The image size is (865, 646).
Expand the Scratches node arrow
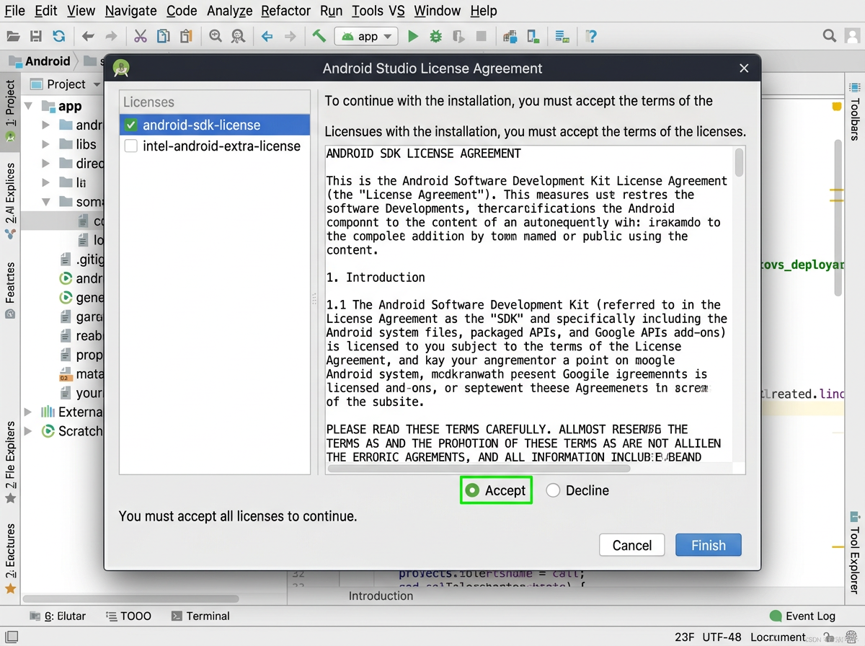point(28,431)
